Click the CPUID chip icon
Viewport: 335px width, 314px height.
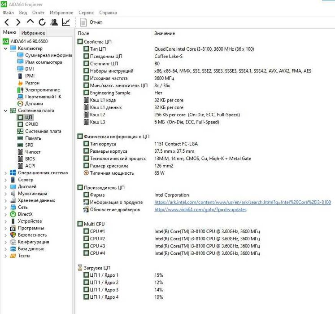point(20,124)
